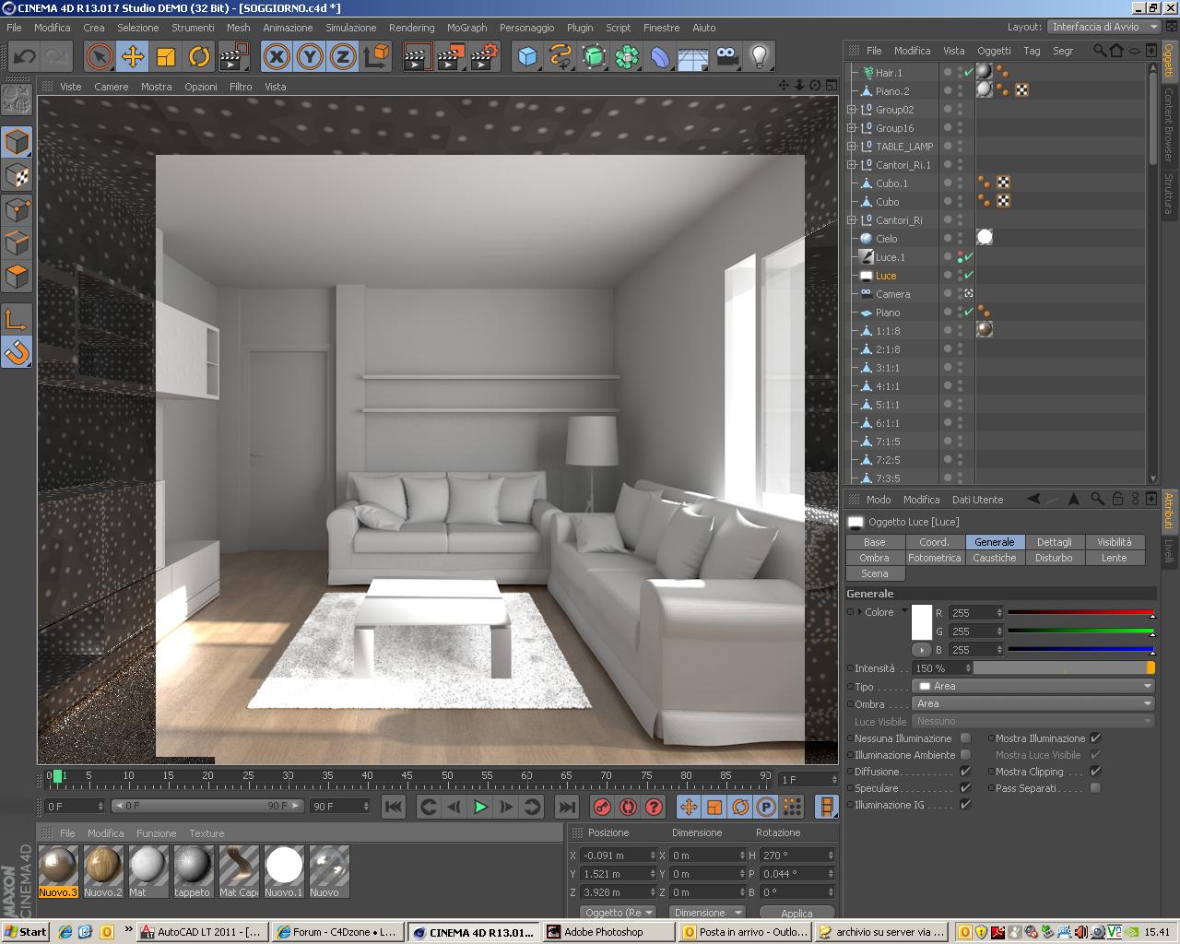Open Edit Render Settings clapperboard icon
Screen dimensions: 1180x944
485,57
